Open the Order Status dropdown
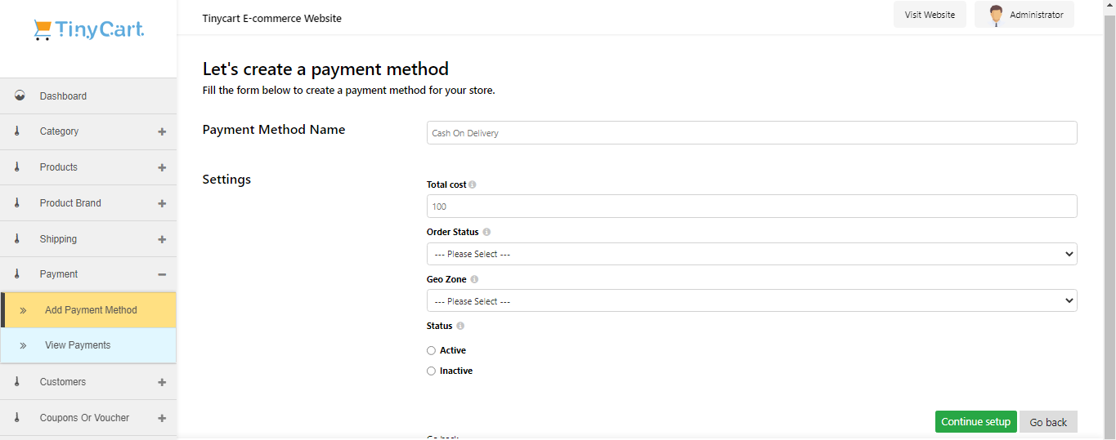The width and height of the screenshot is (1116, 440). coord(751,254)
